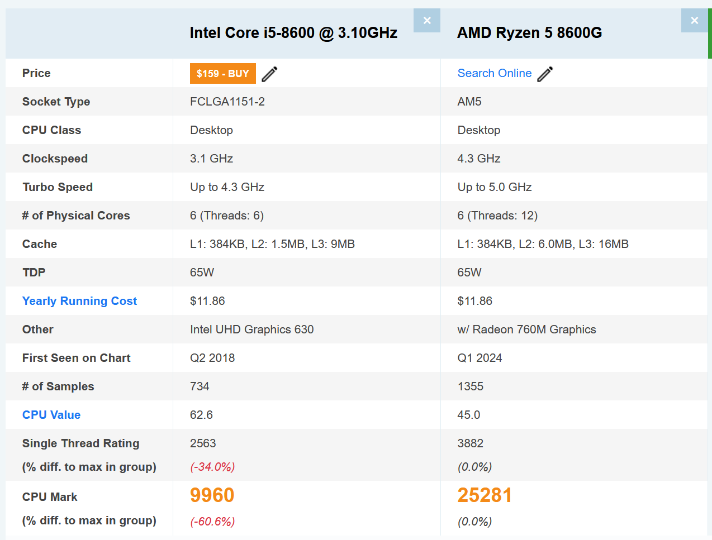Click the 9960 CPU Mark score
This screenshot has width=712, height=540.
point(212,495)
